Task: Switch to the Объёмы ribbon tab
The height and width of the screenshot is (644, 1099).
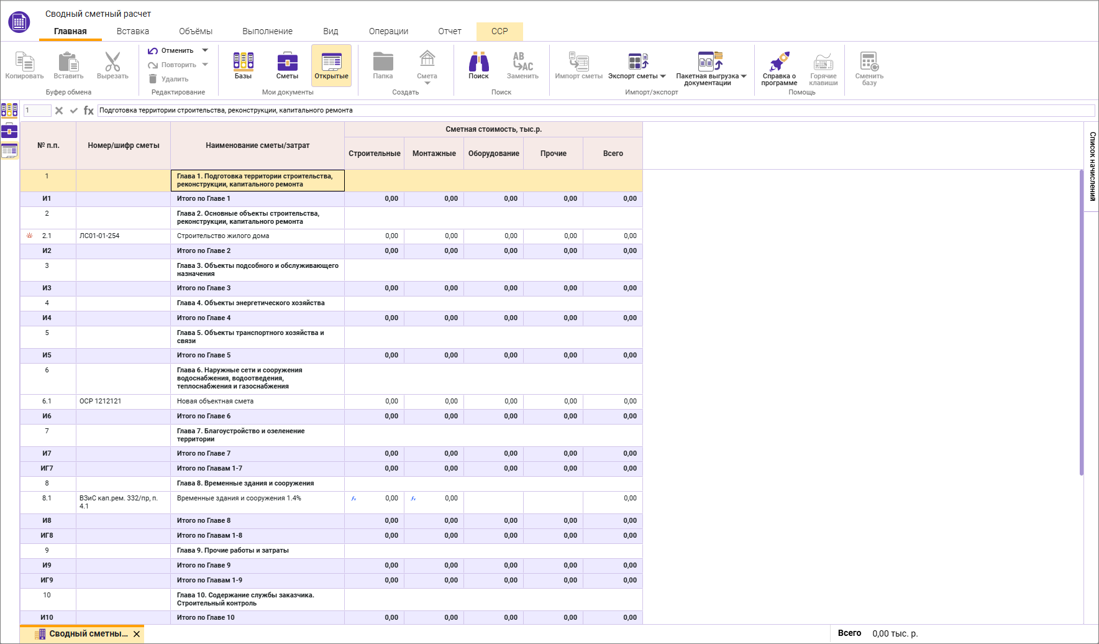Action: tap(195, 31)
